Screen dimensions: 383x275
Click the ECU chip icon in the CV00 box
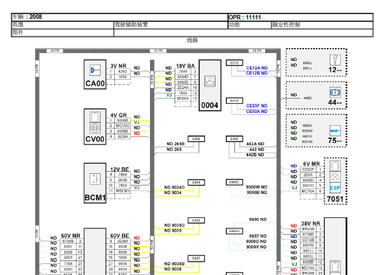pyautogui.click(x=95, y=117)
